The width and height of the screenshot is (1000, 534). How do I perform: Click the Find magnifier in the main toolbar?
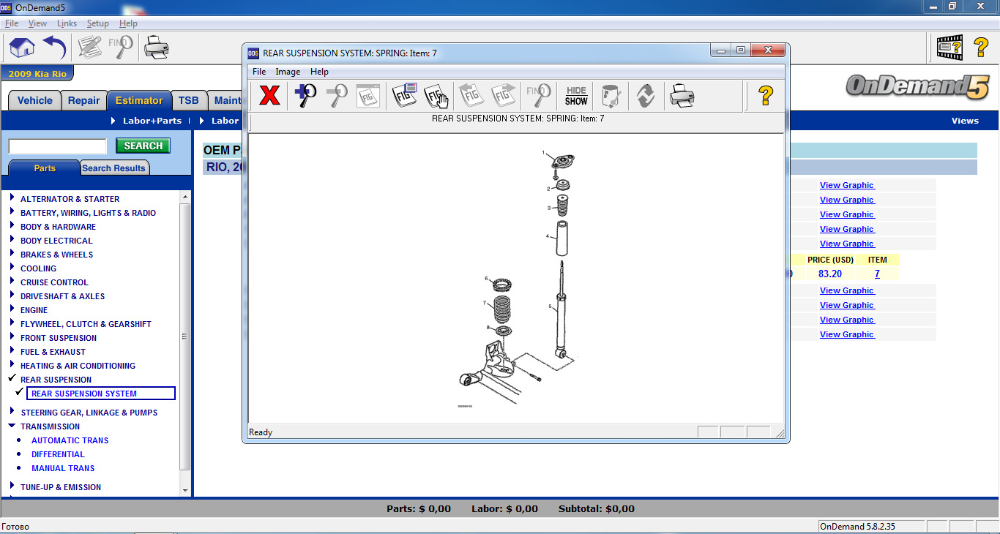pos(121,48)
